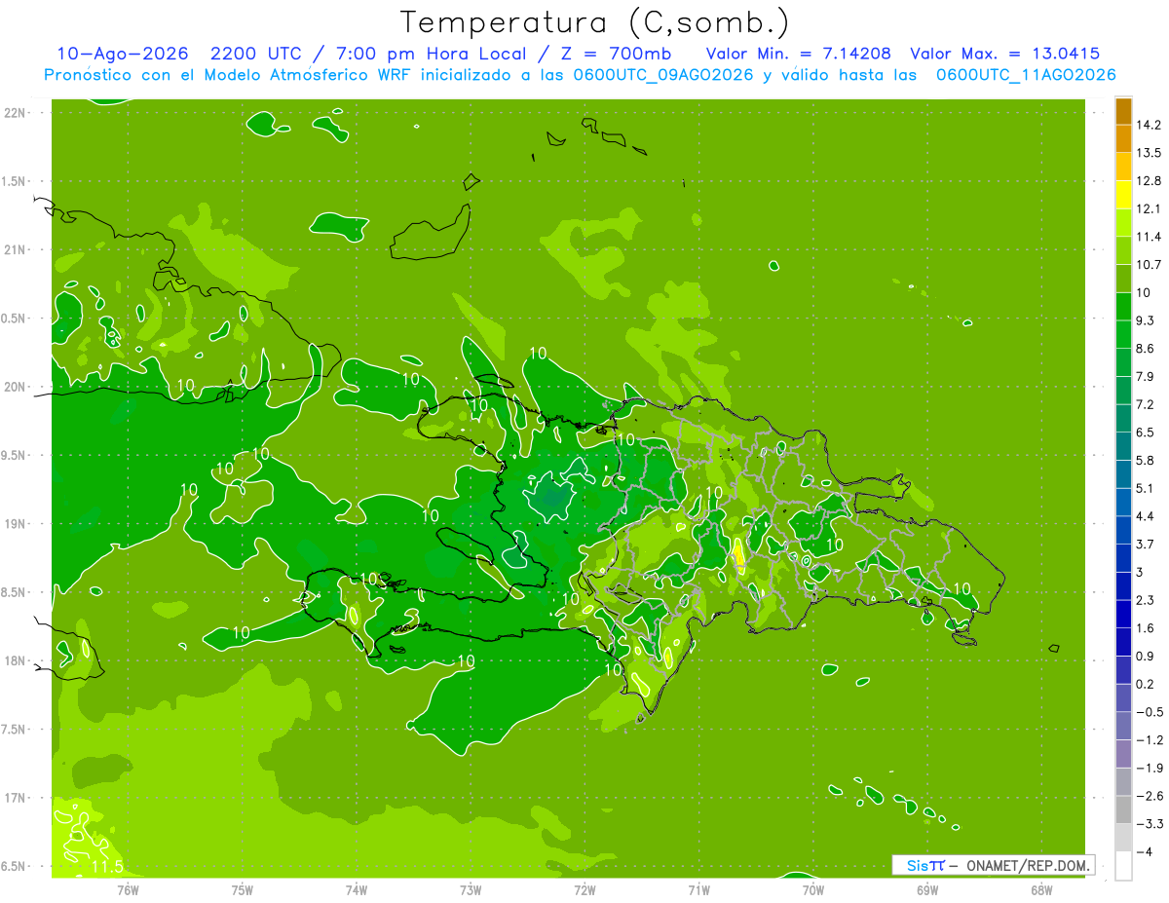This screenshot has height=903, width=1169.
Task: Click 'Valor Min. = 7.14208' readout
Action: pyautogui.click(x=798, y=54)
